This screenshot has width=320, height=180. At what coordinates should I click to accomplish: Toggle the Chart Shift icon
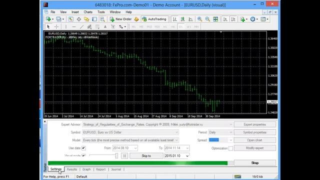[233, 19]
